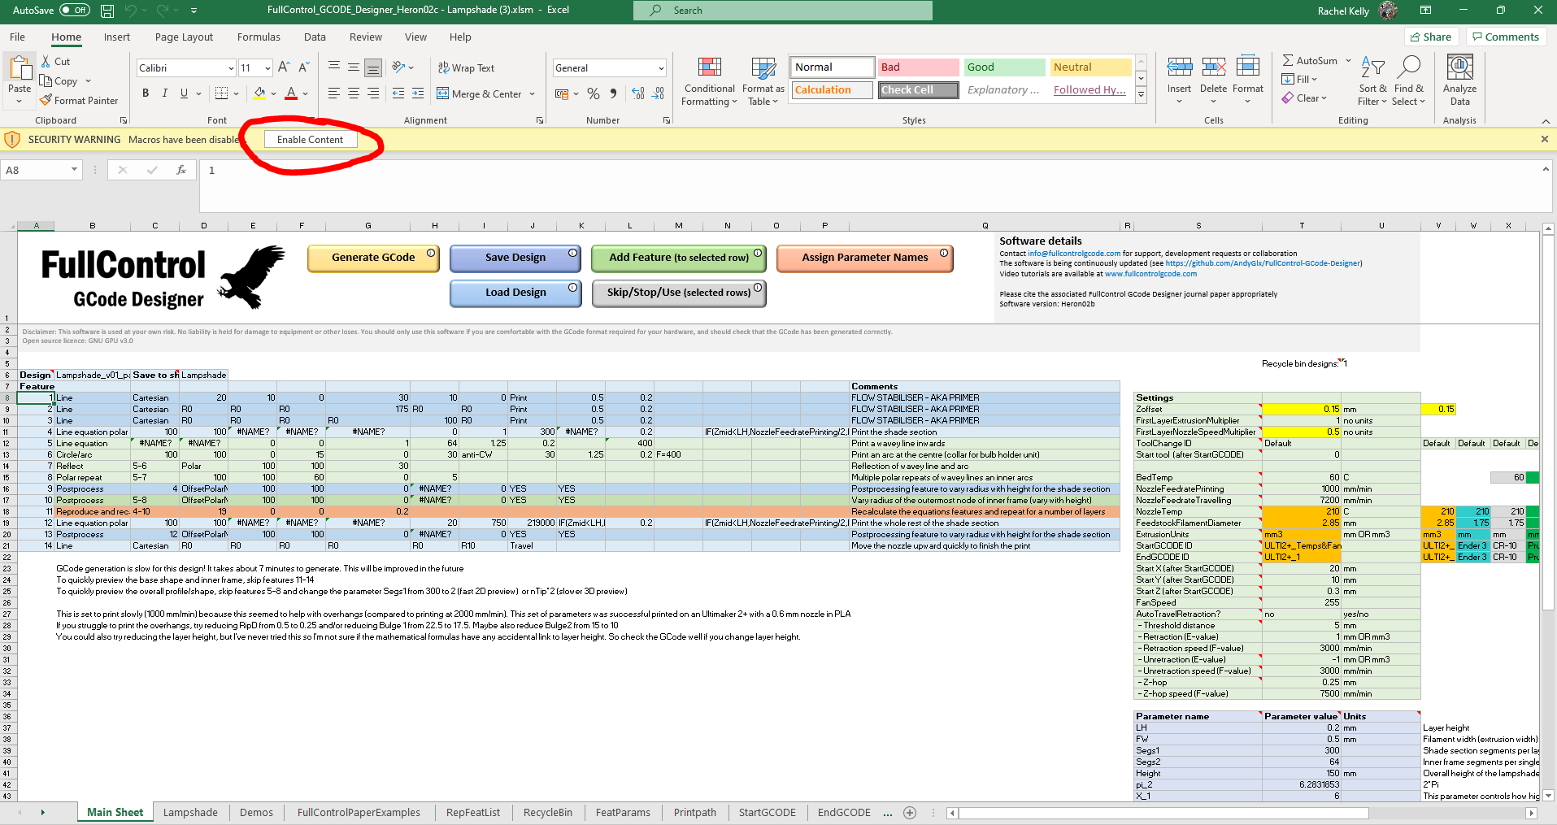This screenshot has width=1557, height=825.
Task: Apply Percent Style to the selected cell
Action: click(594, 94)
